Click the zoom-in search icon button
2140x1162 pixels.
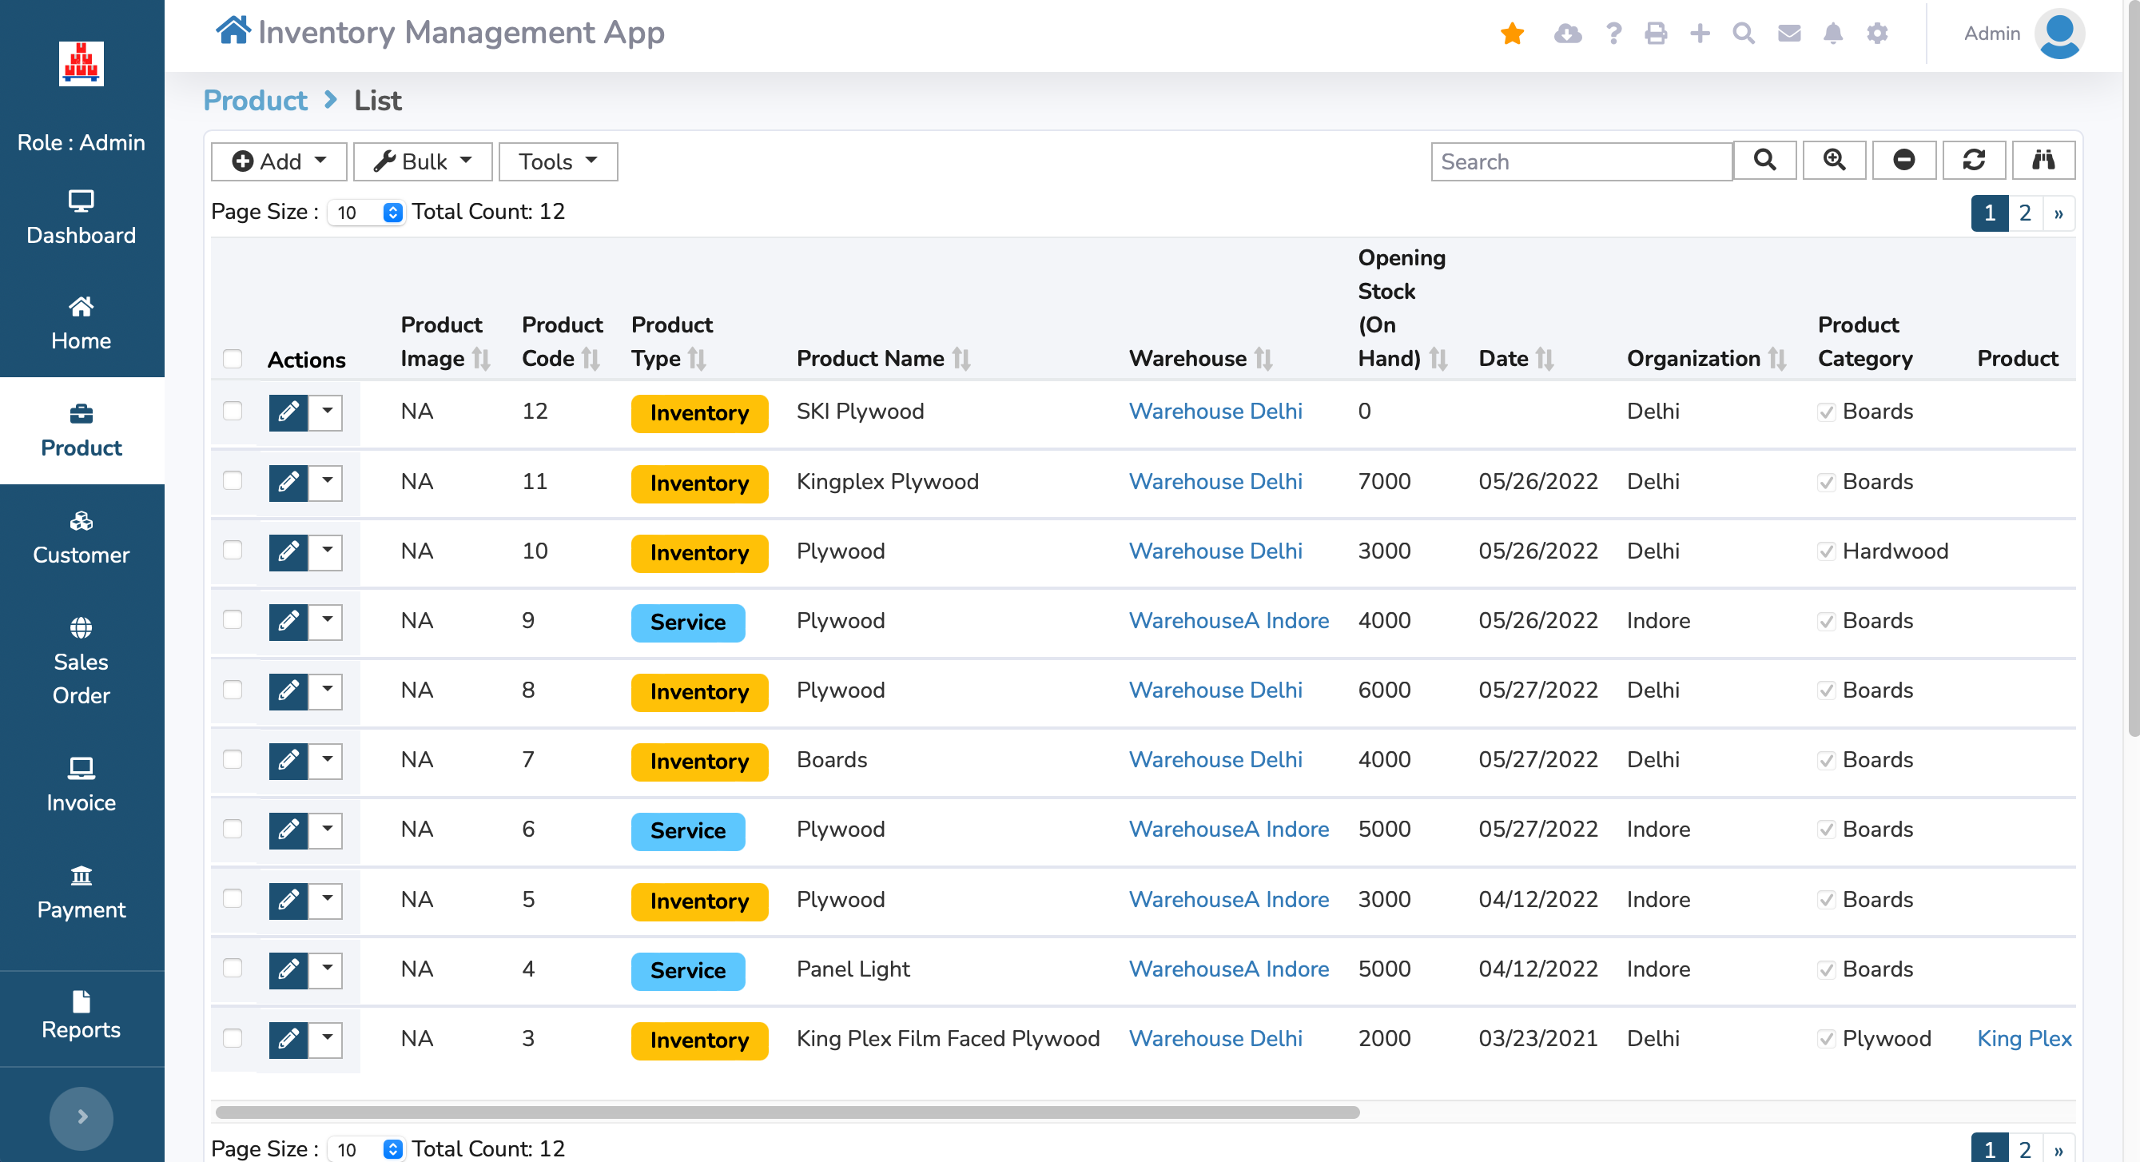(x=1834, y=161)
